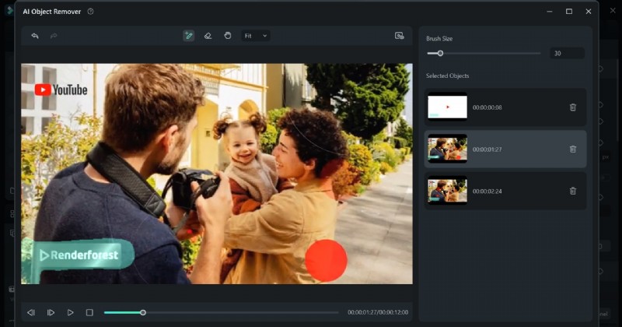Click the playback timeline scrubber handle
The height and width of the screenshot is (327, 622).
[x=143, y=312]
